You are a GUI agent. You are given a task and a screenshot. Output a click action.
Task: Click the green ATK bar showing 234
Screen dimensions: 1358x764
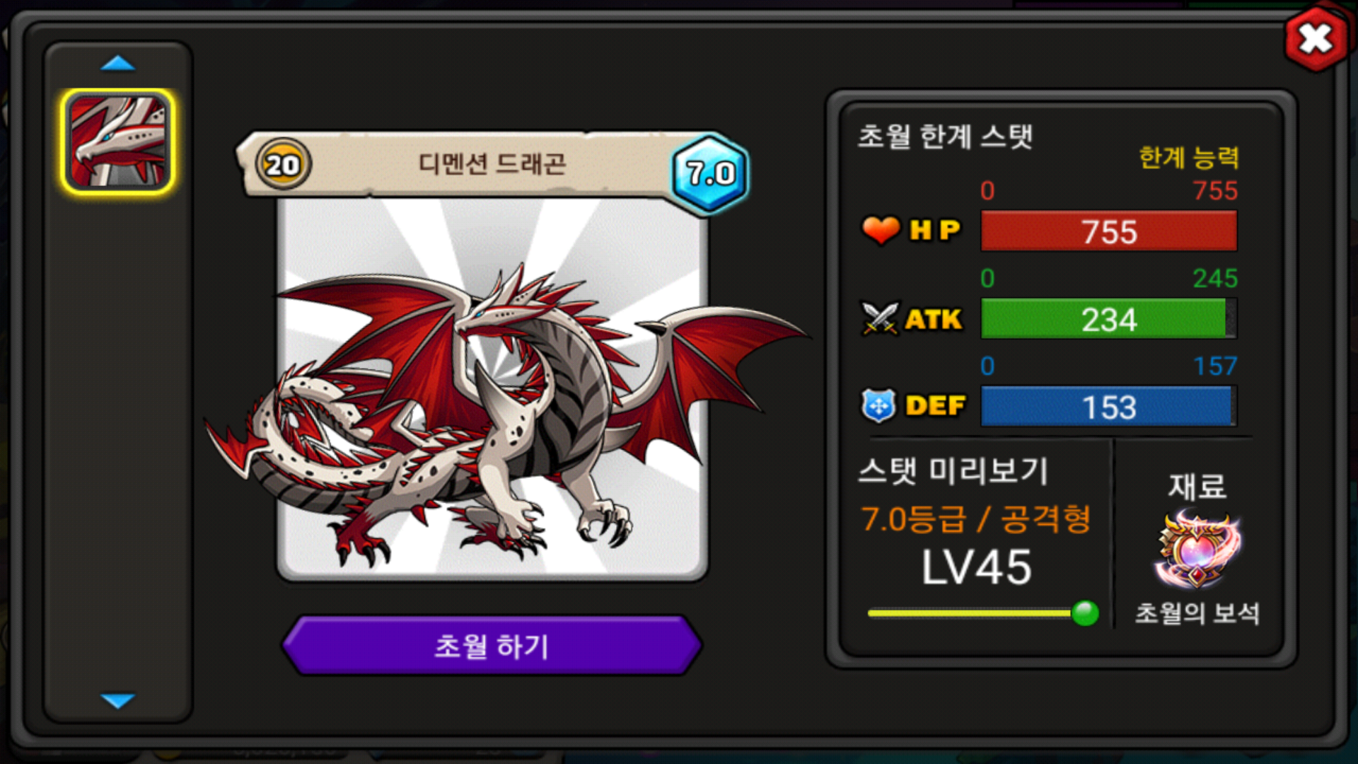click(x=1109, y=319)
